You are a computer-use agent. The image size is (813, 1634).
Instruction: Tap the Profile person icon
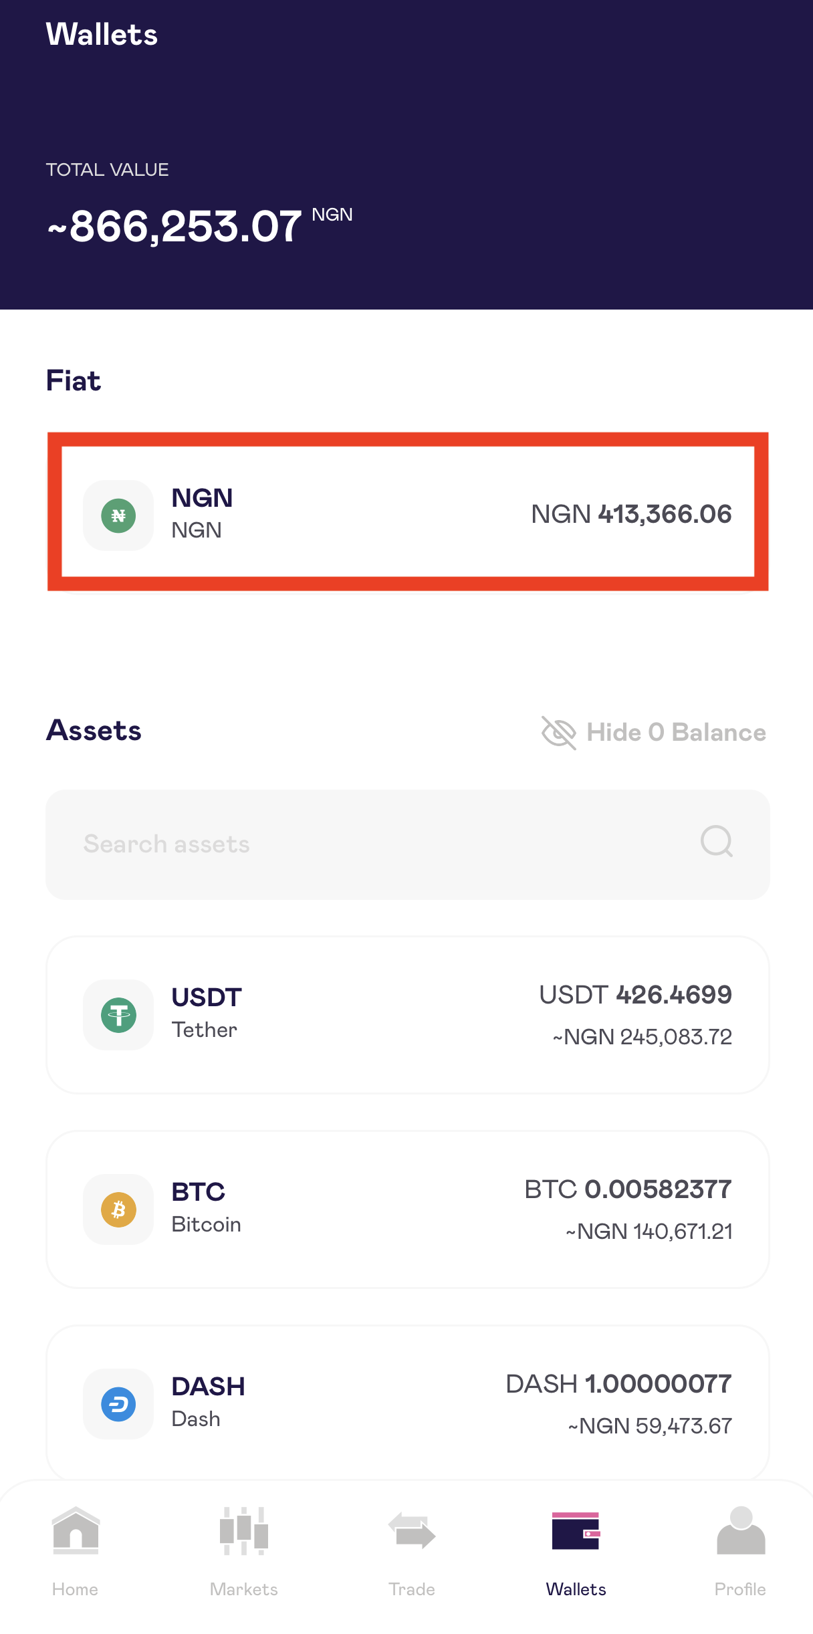tap(740, 1531)
